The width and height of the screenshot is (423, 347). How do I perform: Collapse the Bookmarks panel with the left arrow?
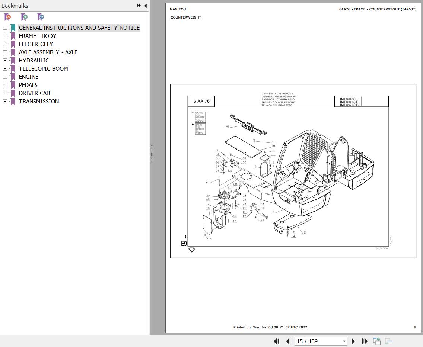tap(145, 6)
